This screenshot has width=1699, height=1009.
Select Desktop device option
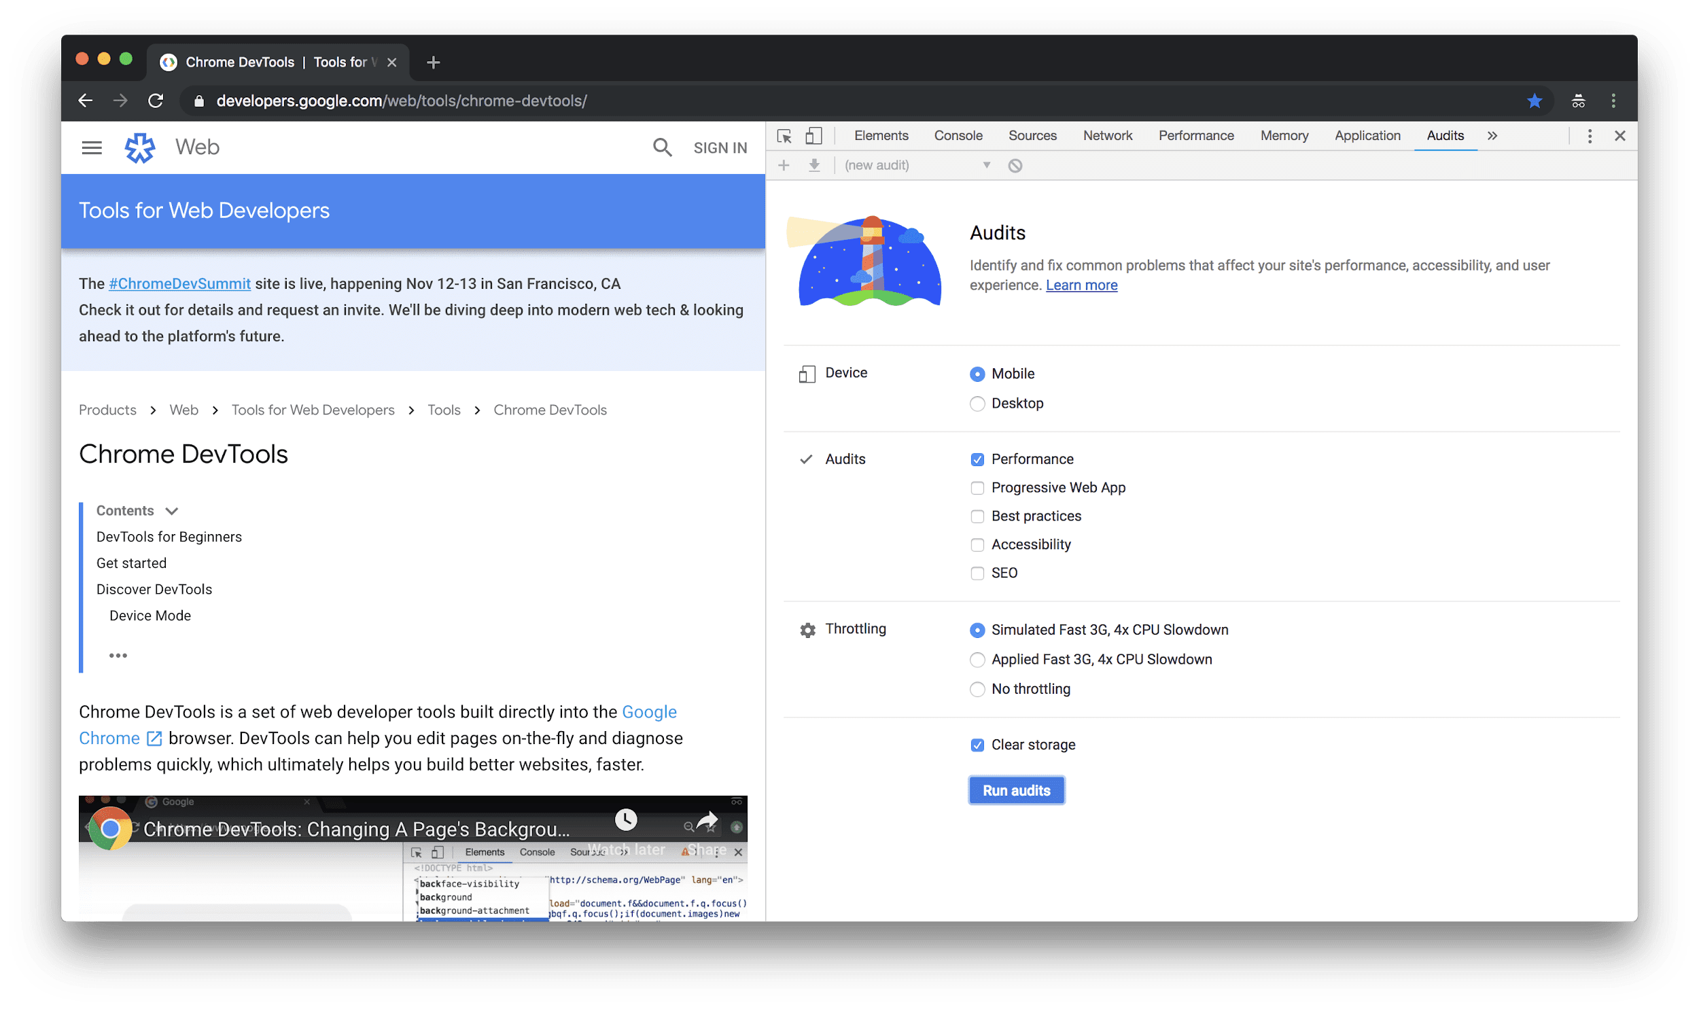point(978,402)
